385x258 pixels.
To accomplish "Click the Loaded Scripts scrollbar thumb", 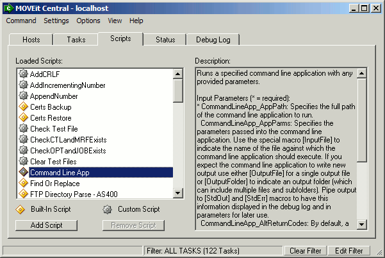I will click(x=178, y=90).
